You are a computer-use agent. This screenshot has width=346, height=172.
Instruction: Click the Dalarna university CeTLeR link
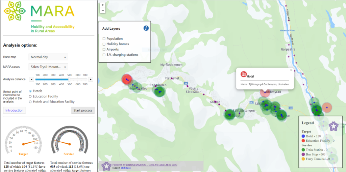(x=145, y=165)
